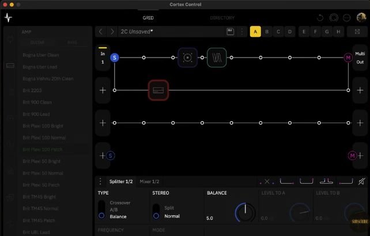This screenshot has width=370, height=236.
Task: Activate scene A
Action: [255, 32]
